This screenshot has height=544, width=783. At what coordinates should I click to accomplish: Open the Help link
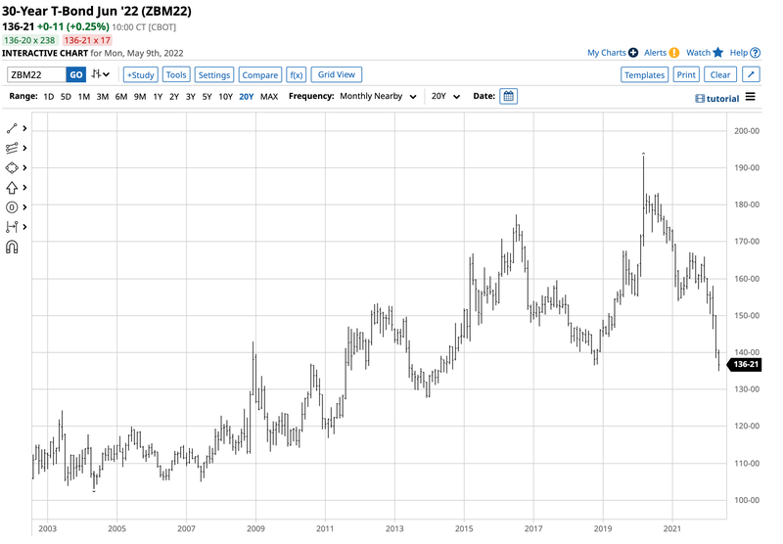pyautogui.click(x=739, y=53)
